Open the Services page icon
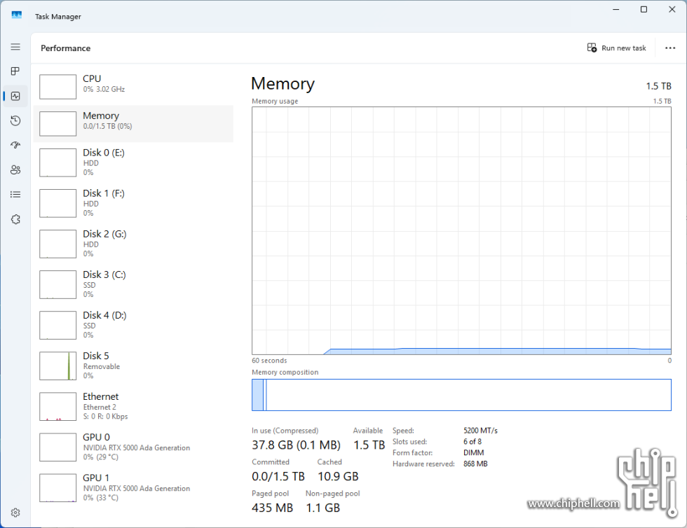The height and width of the screenshot is (528, 687). point(15,219)
